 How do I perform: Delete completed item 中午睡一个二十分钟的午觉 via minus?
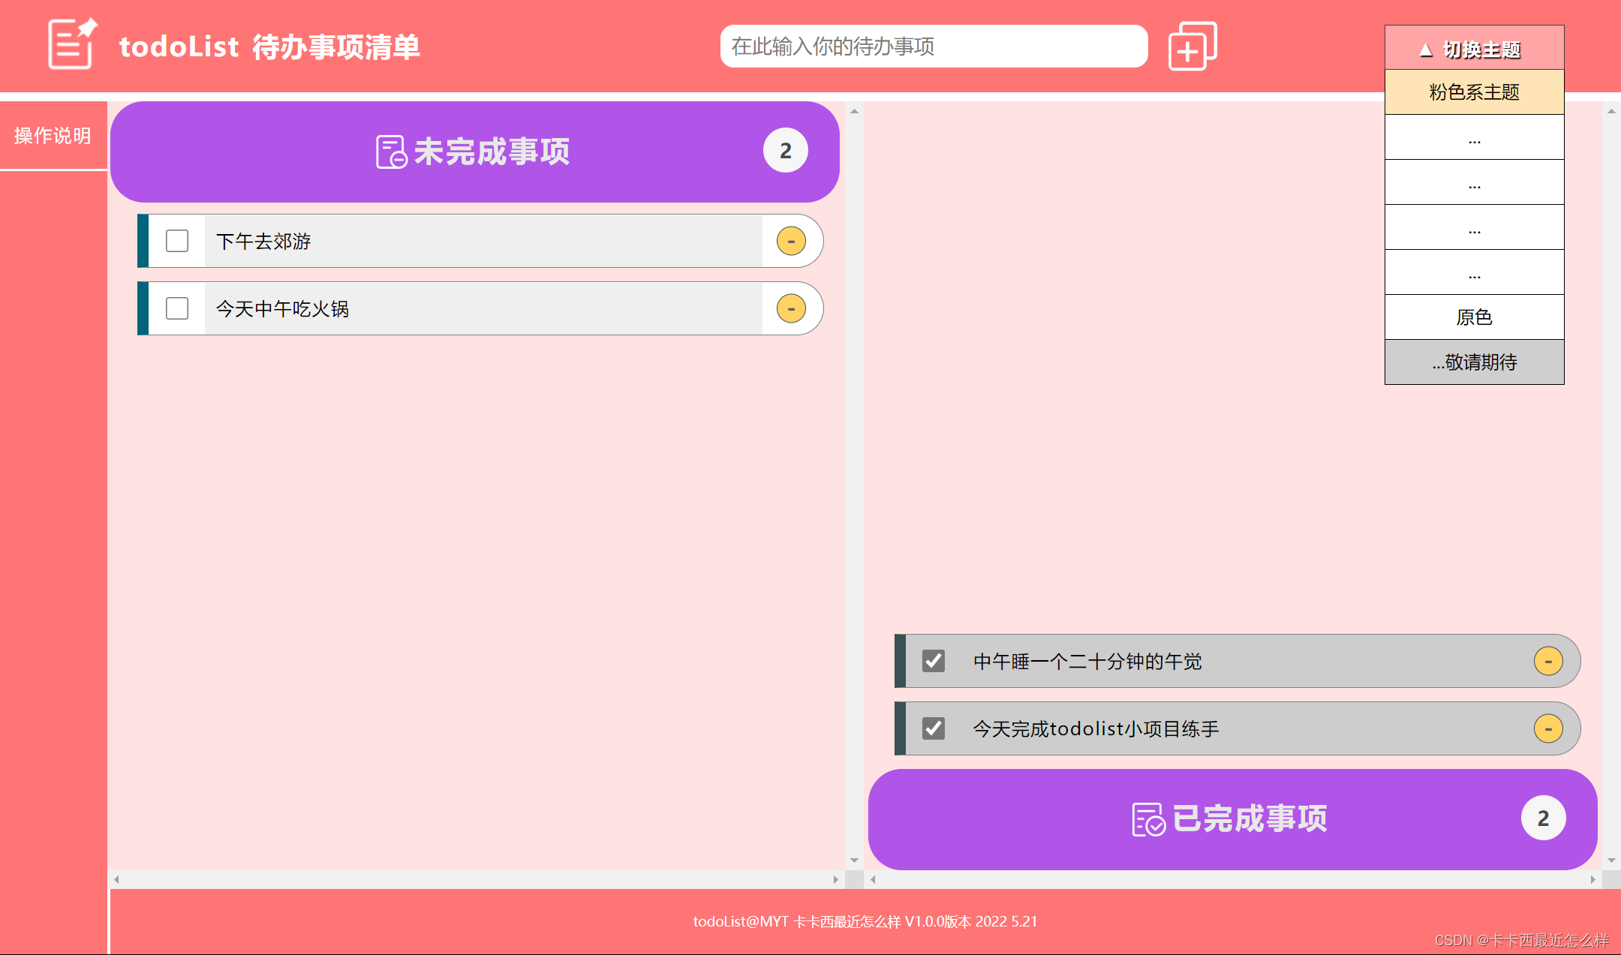point(1547,661)
